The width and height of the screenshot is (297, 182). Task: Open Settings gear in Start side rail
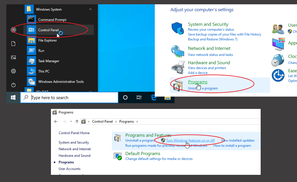tap(13, 71)
